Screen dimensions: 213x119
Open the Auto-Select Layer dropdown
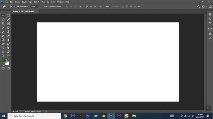[34, 7]
